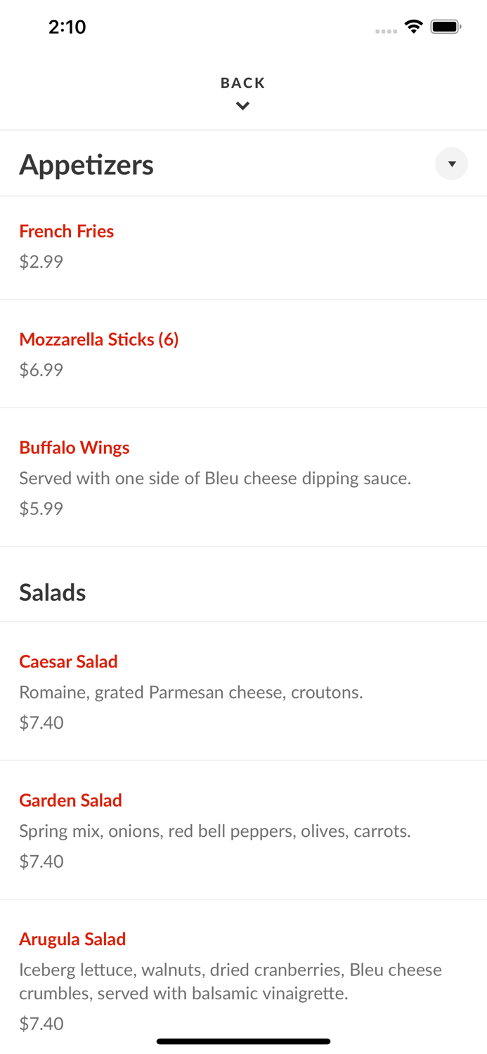Open the Arugula Salad item
This screenshot has width=487, height=1054.
72,939
